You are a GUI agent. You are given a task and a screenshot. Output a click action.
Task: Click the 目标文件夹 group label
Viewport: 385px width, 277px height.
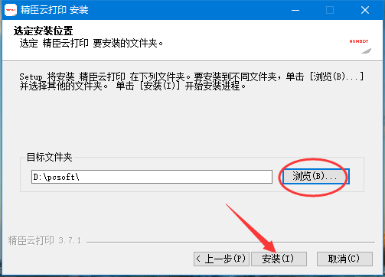coord(50,157)
